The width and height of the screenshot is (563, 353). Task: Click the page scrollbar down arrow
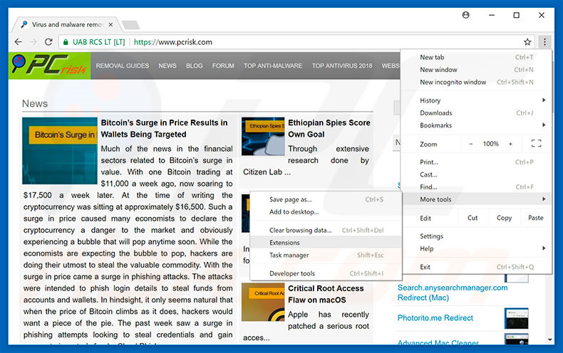pyautogui.click(x=549, y=339)
